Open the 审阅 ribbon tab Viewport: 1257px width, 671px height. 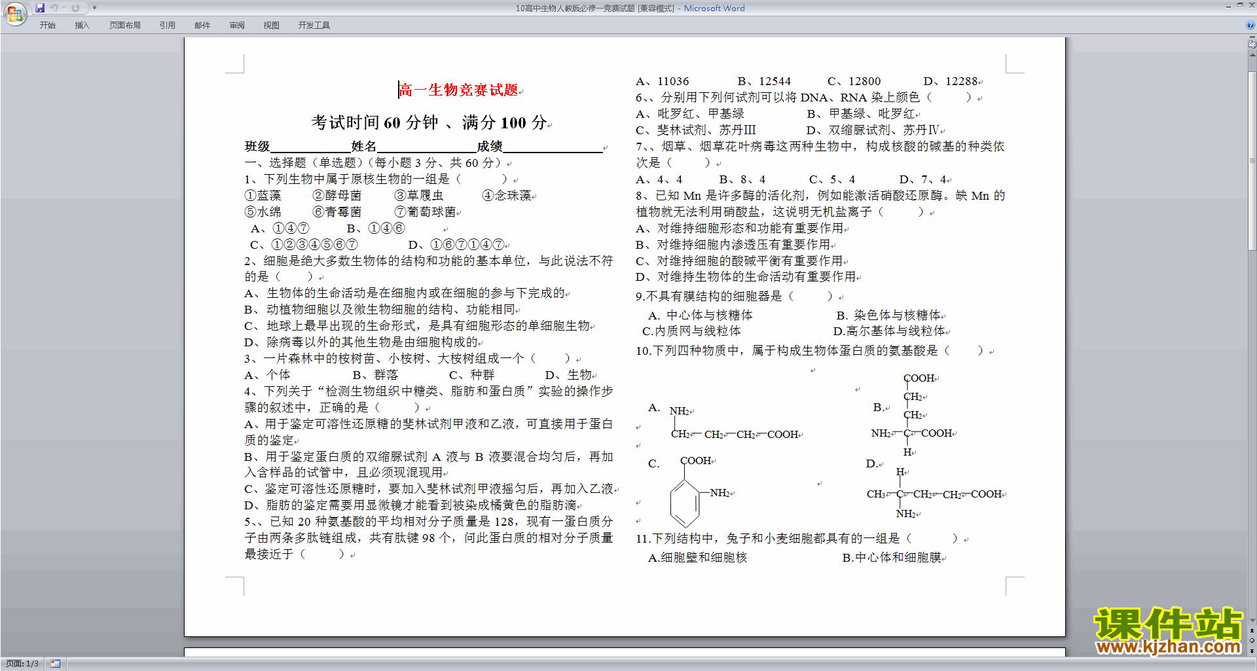(x=237, y=26)
